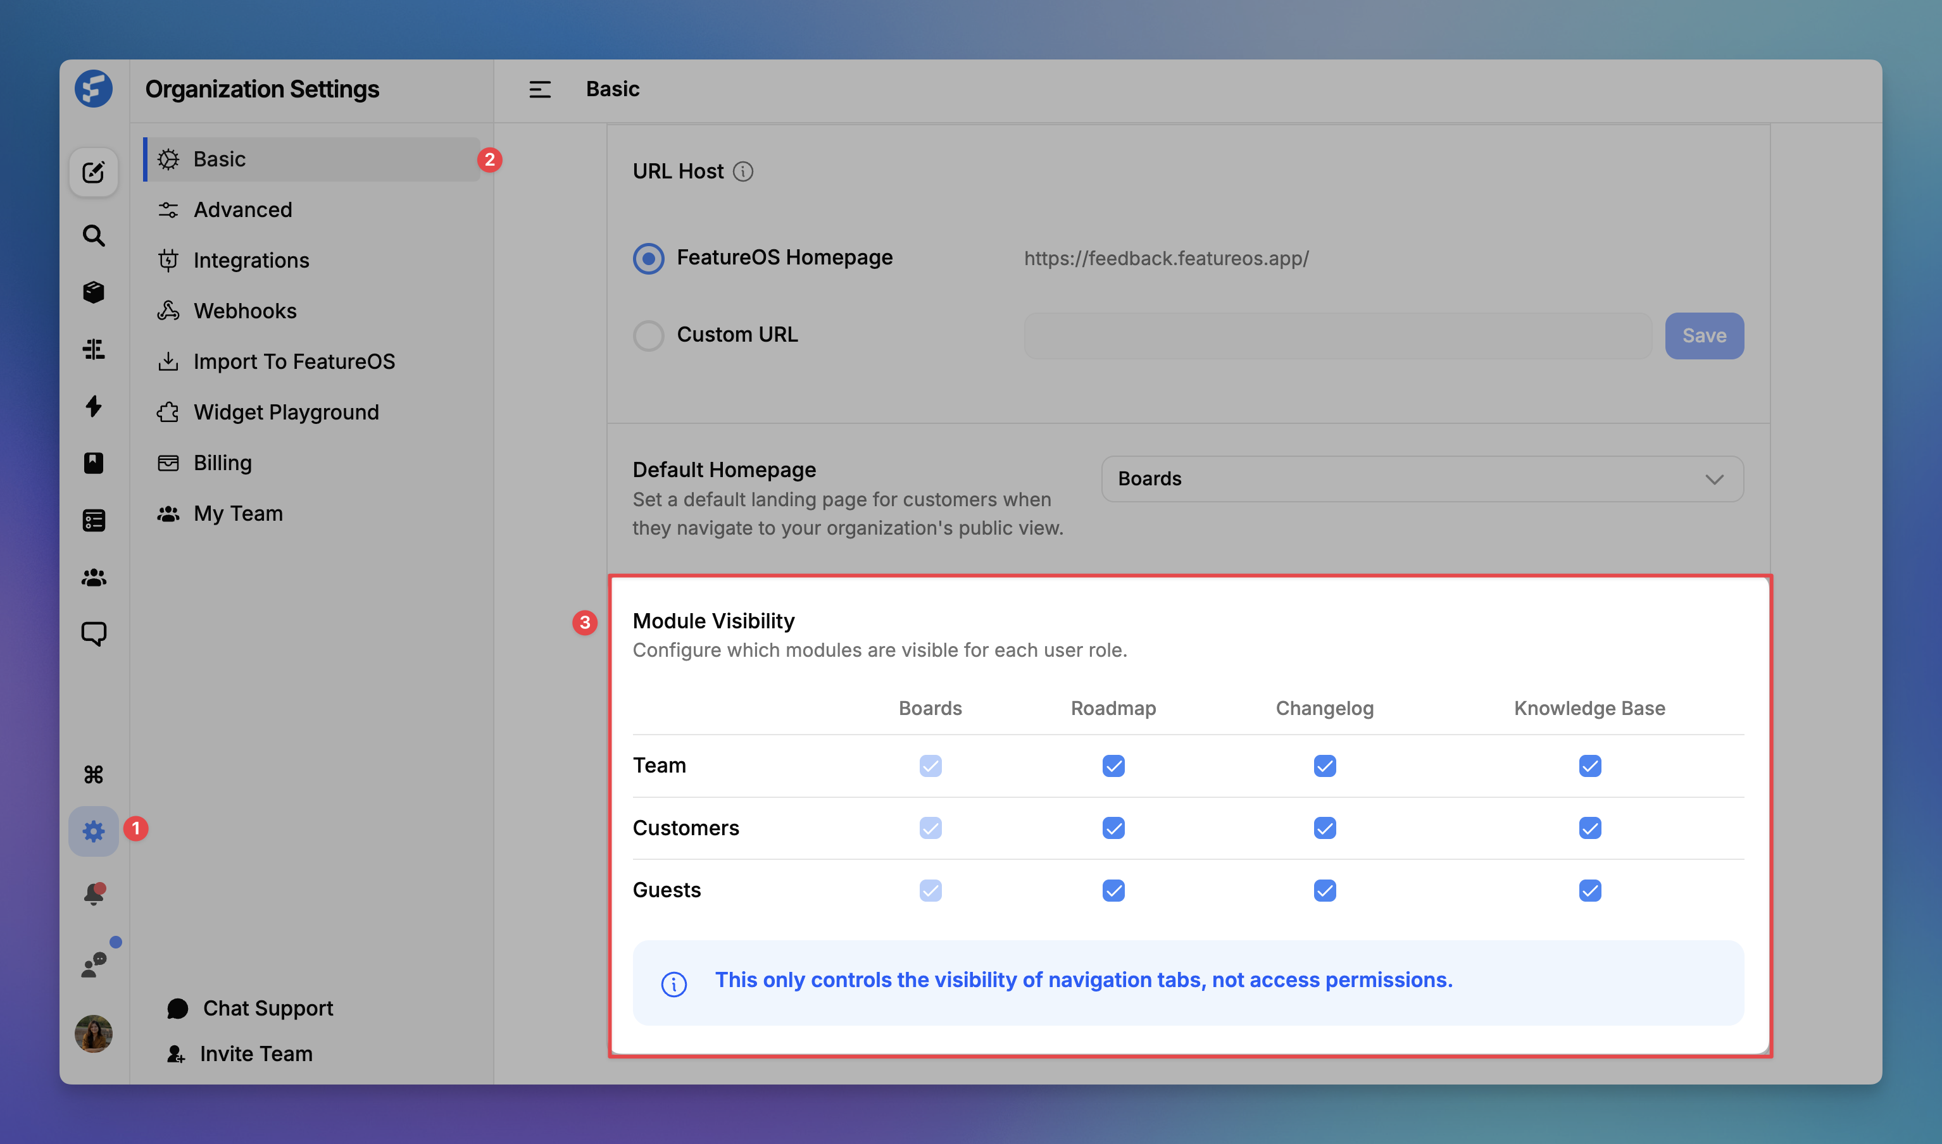Open the compose new post icon

(93, 172)
